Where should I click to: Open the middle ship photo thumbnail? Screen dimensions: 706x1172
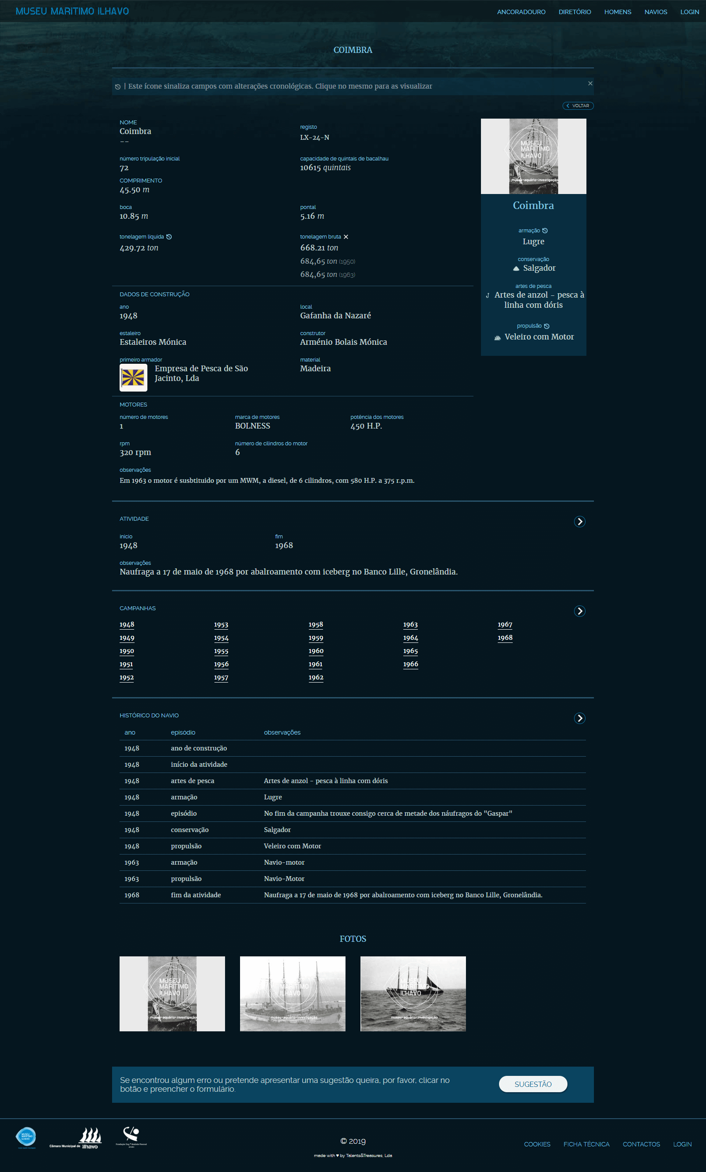click(292, 994)
